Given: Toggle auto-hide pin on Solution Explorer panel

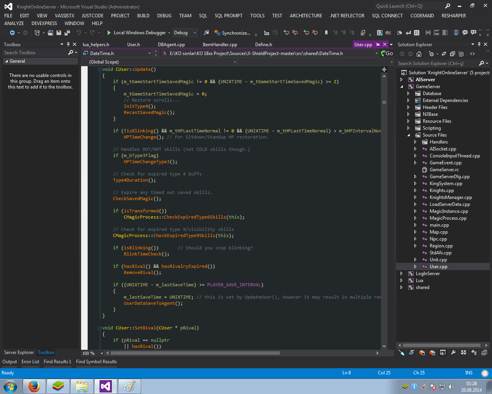Looking at the screenshot, I should tap(479, 45).
